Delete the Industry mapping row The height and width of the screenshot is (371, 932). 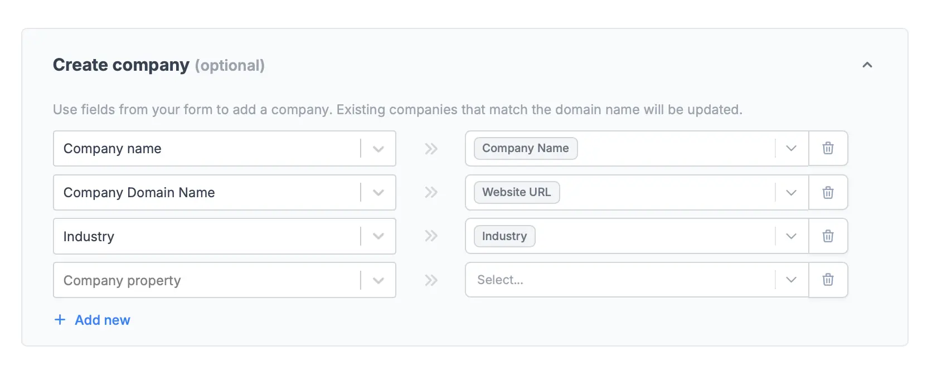(828, 236)
